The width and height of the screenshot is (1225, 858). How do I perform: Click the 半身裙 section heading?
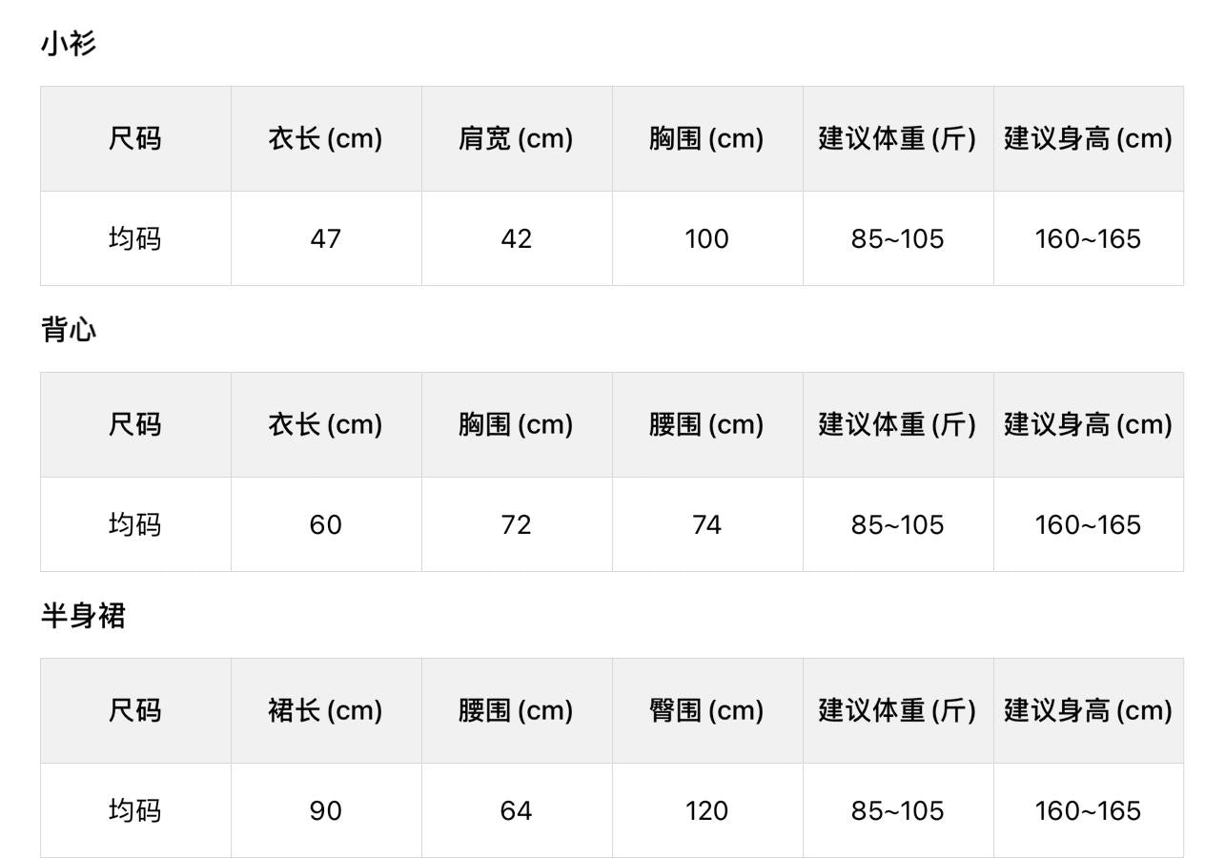83,616
